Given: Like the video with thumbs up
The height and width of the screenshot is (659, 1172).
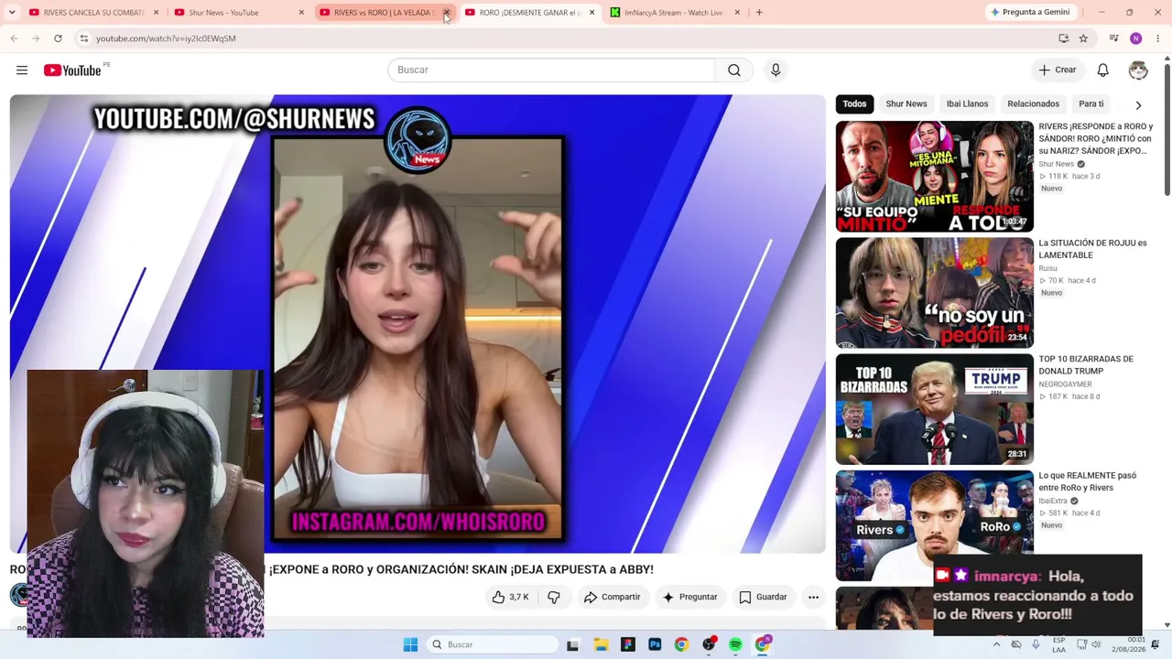Looking at the screenshot, I should [510, 597].
